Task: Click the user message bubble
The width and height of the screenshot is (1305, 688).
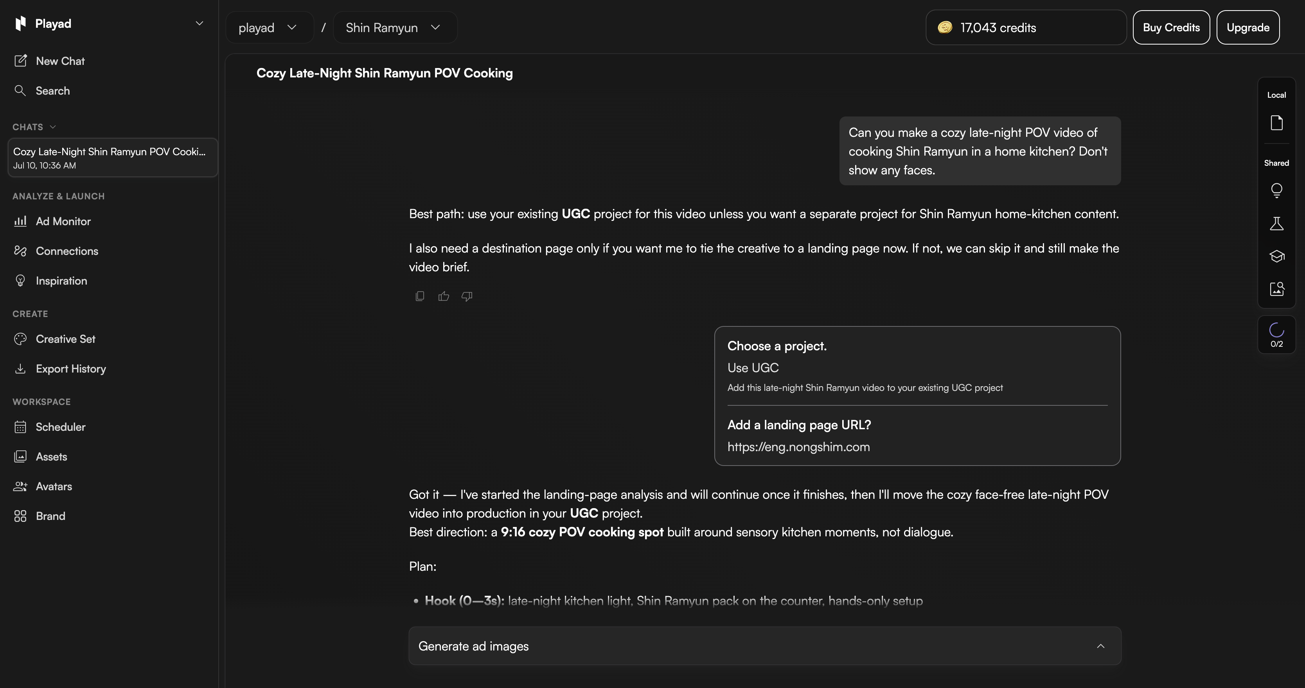Action: (x=980, y=151)
